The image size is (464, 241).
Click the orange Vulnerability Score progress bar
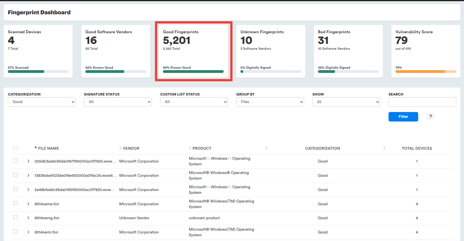426,72
